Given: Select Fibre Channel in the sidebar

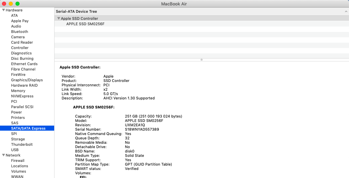Looking at the screenshot, I should click(x=23, y=69).
